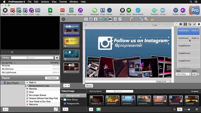
Task: Open the Messages tool
Action: point(95,10)
